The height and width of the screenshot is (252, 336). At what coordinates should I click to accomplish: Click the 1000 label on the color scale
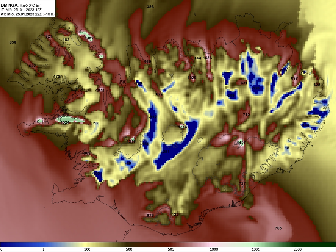point(214,249)
